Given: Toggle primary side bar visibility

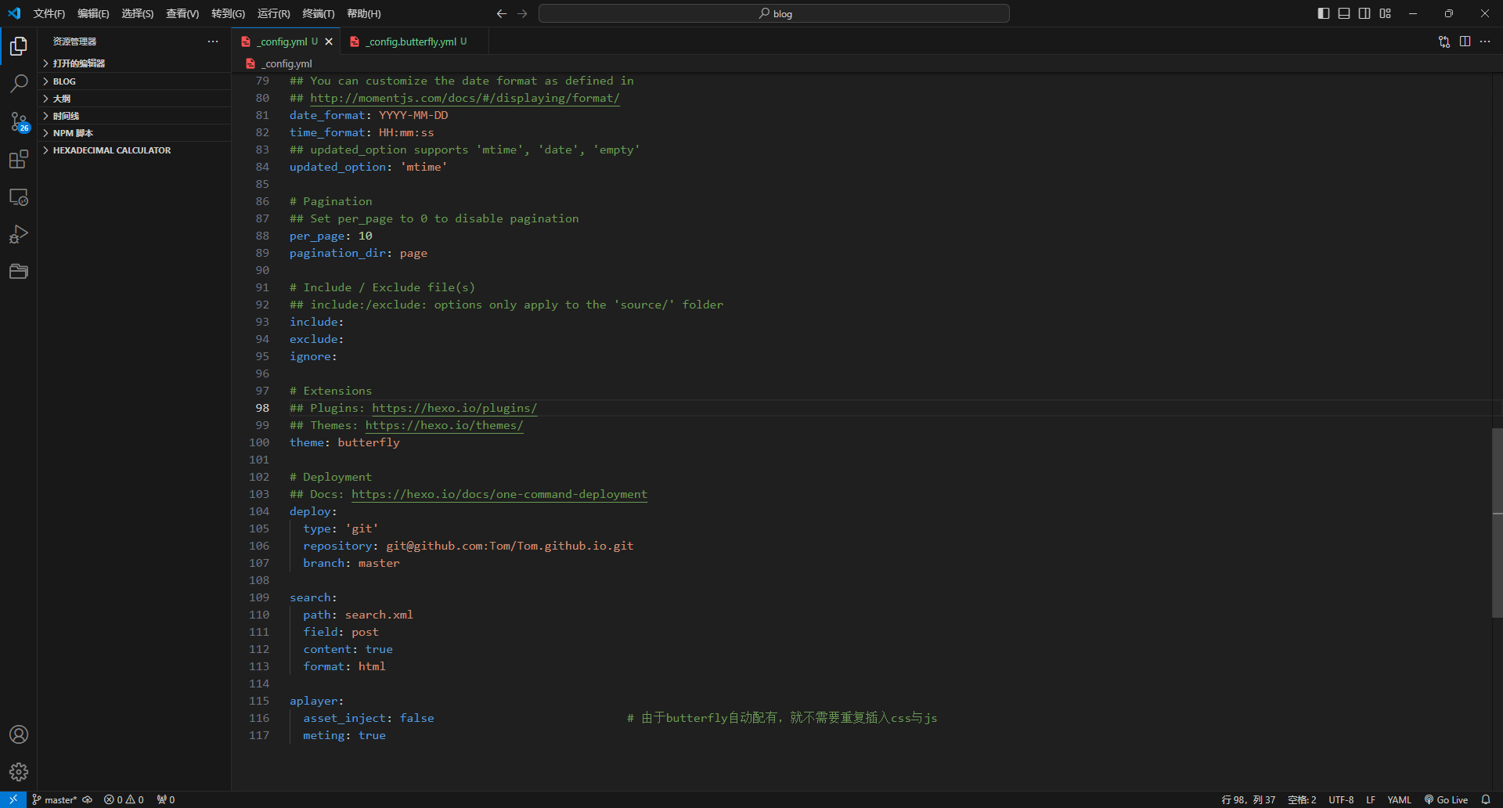Looking at the screenshot, I should pyautogui.click(x=1324, y=13).
